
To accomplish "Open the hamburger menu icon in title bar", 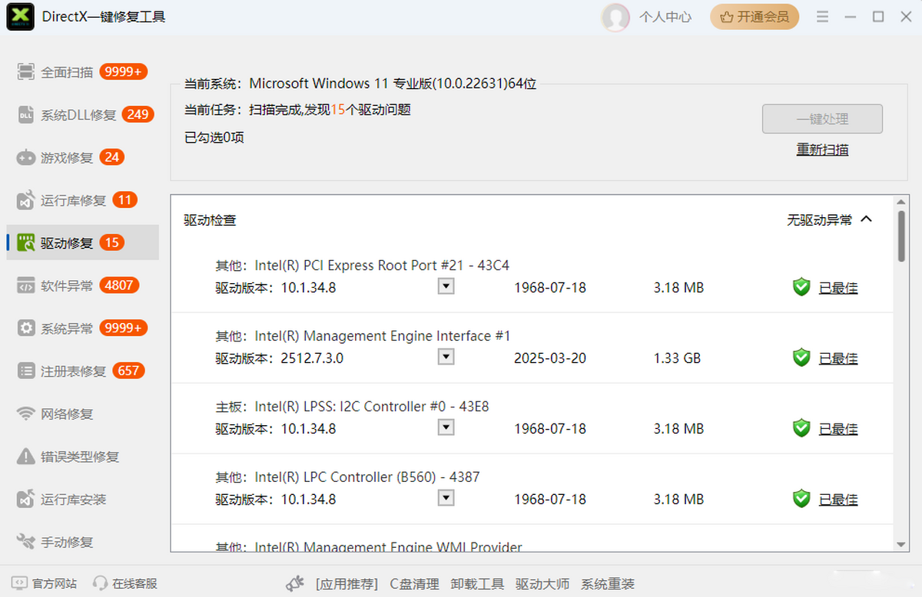I will pyautogui.click(x=822, y=17).
